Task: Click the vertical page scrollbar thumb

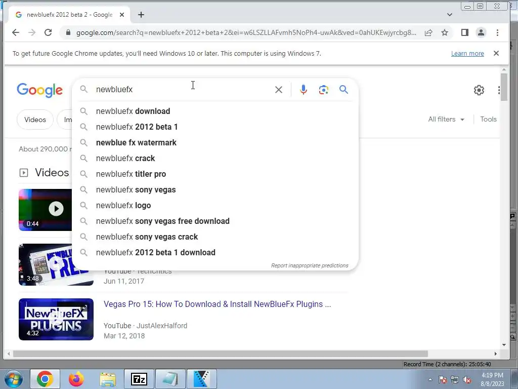Action: [x=504, y=87]
